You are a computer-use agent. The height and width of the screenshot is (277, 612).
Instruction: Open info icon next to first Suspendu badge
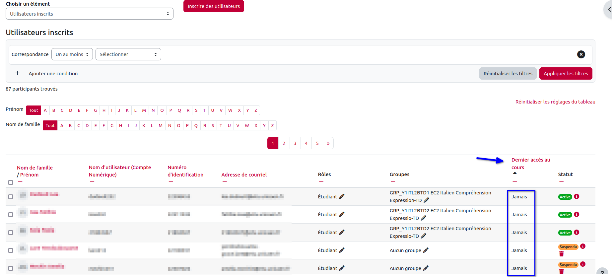(x=583, y=246)
